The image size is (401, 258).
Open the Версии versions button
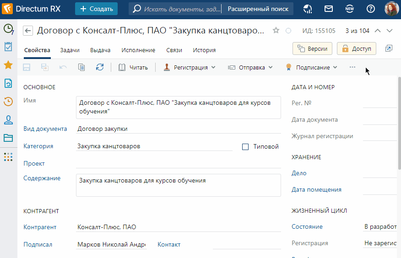[312, 48]
